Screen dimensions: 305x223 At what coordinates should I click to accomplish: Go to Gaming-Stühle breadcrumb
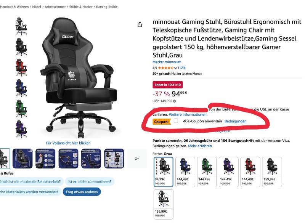(x=107, y=6)
